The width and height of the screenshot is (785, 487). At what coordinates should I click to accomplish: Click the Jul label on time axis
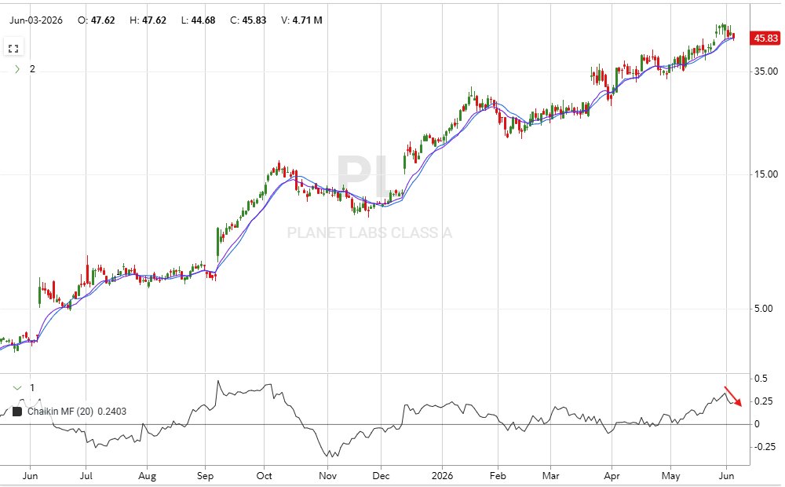coord(86,475)
